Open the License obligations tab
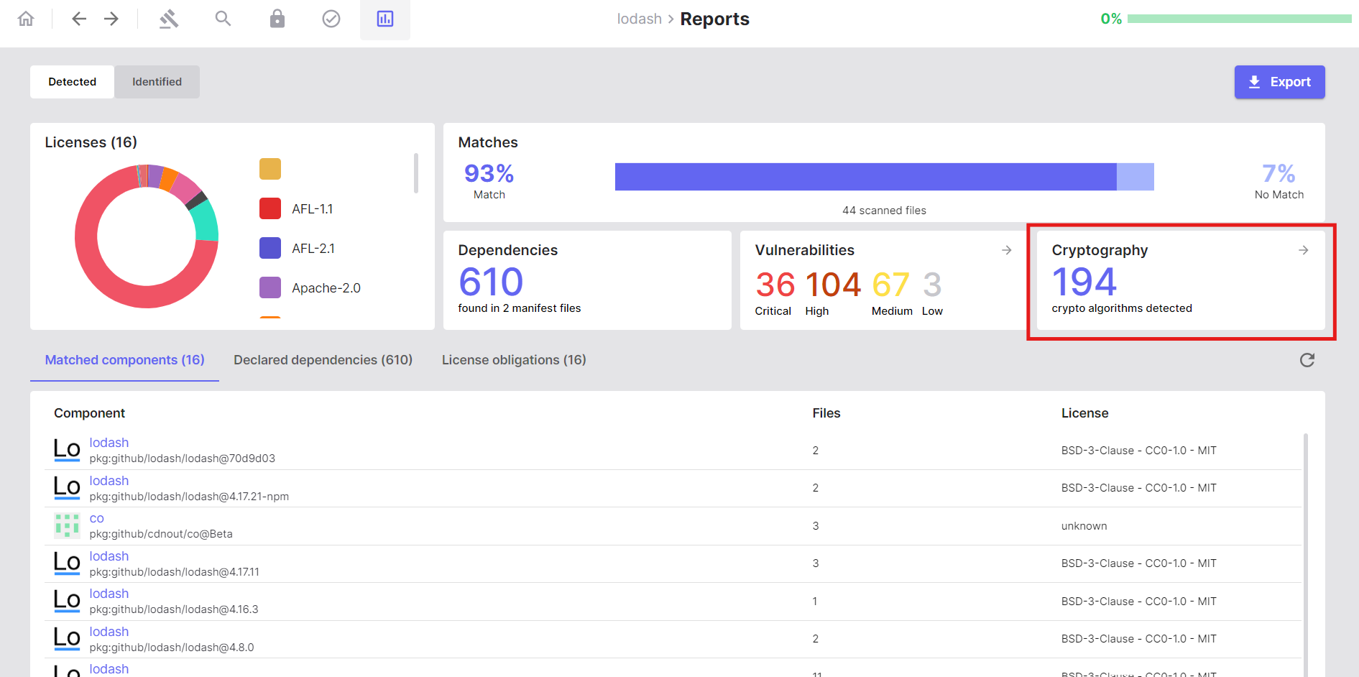This screenshot has height=677, width=1359. (x=514, y=359)
